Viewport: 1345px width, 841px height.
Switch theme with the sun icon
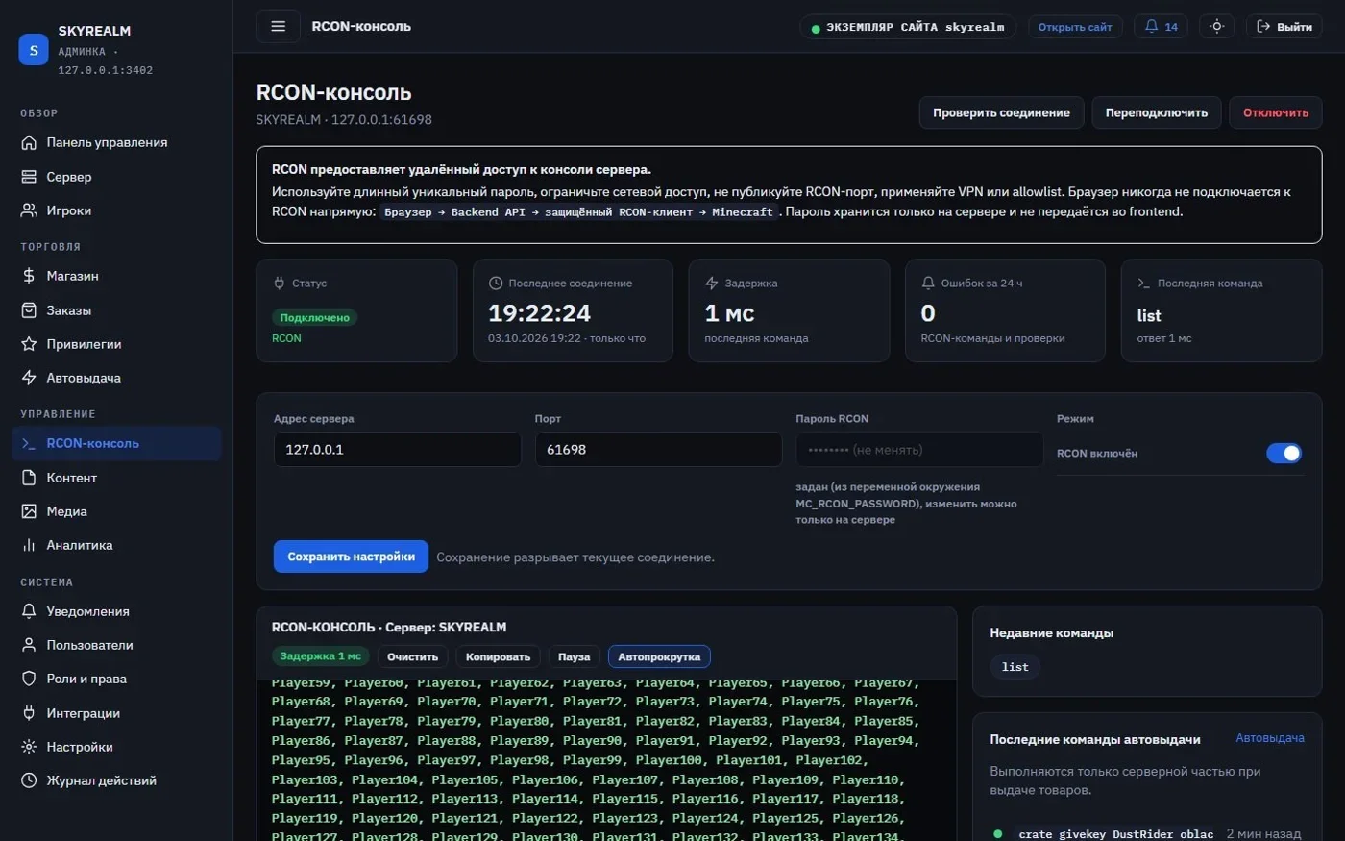1216,27
